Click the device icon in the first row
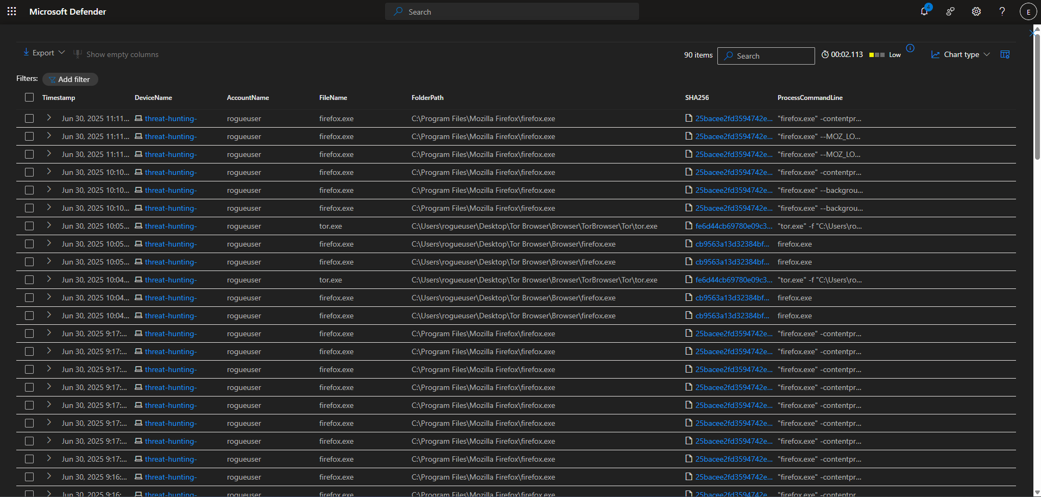Viewport: 1041px width, 497px height. tap(138, 118)
